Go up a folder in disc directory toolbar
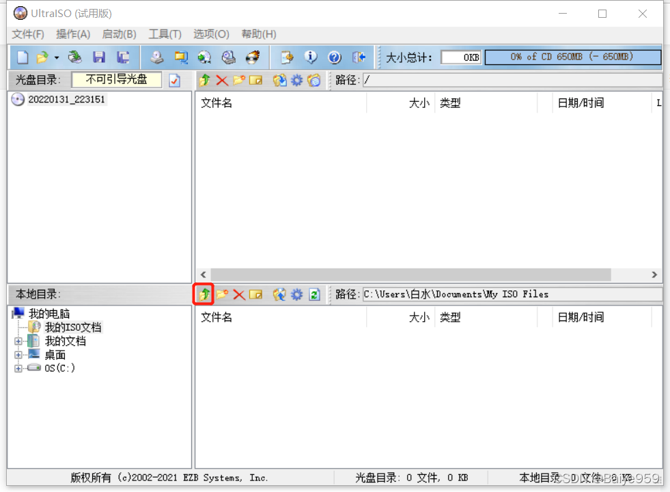 204,80
